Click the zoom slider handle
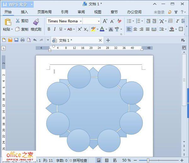The height and width of the screenshot is (163, 189). 148,160
